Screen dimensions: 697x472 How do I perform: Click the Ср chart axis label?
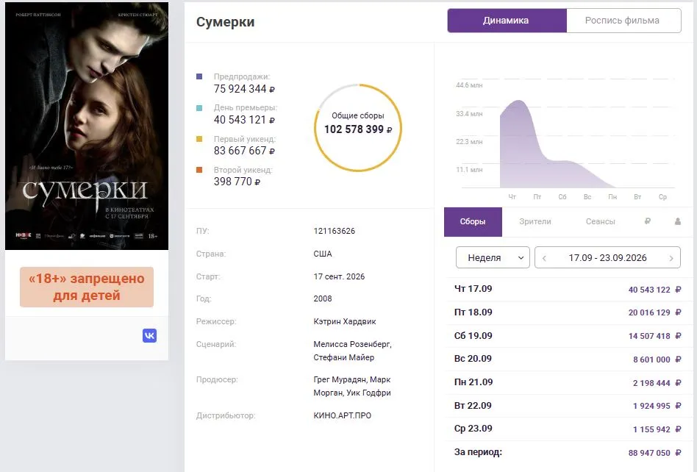[x=662, y=196]
